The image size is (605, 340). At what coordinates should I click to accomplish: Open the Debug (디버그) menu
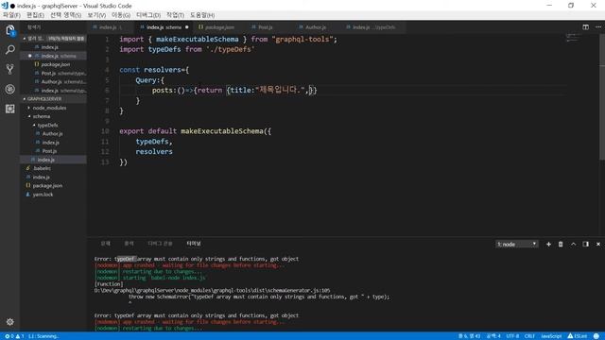[x=148, y=15]
